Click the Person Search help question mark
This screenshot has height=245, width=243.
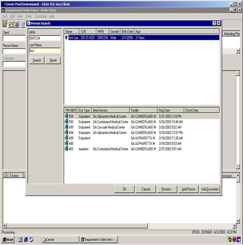[214, 23]
